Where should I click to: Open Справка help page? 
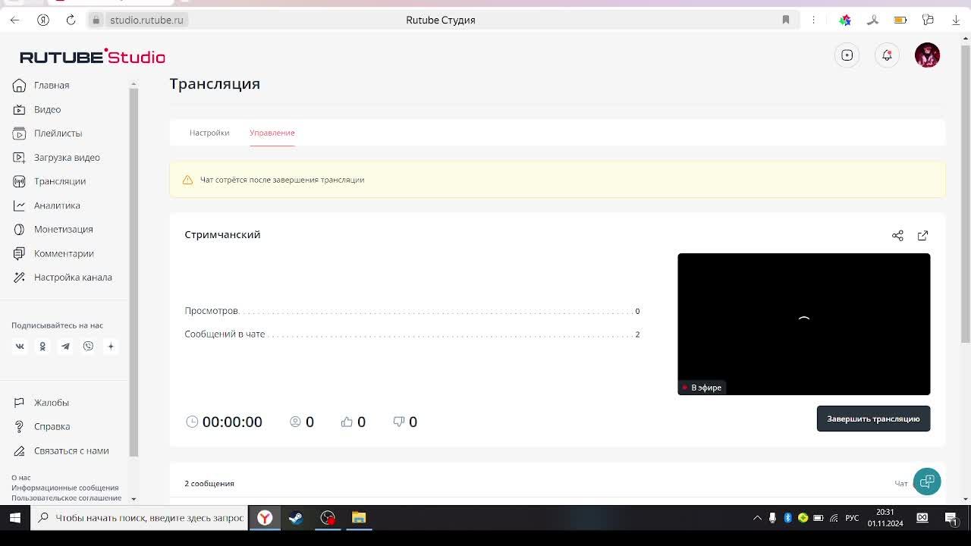[x=52, y=427]
